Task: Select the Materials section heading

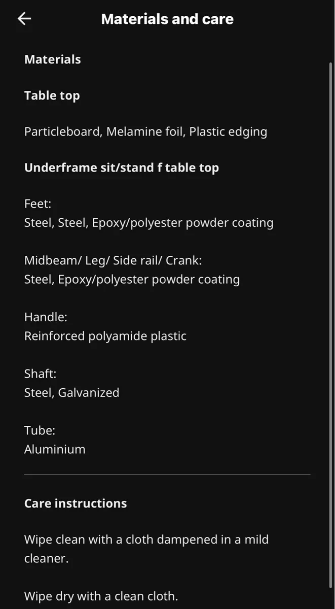Action: (53, 59)
